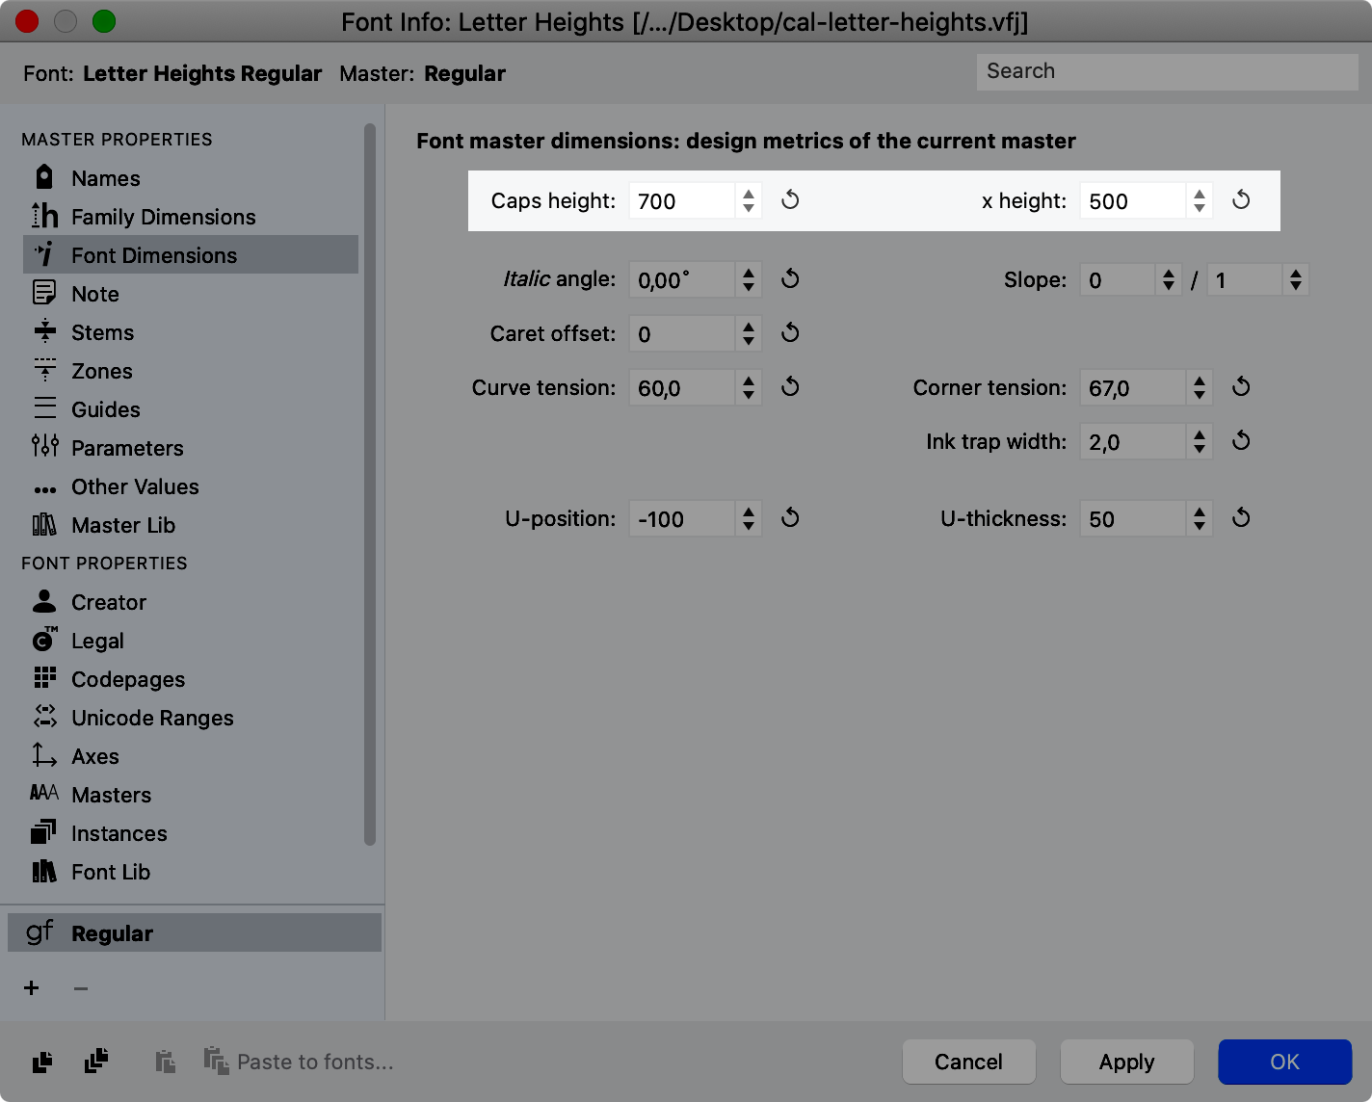Click the Parameters sliders icon
1372x1102 pixels.
(44, 447)
